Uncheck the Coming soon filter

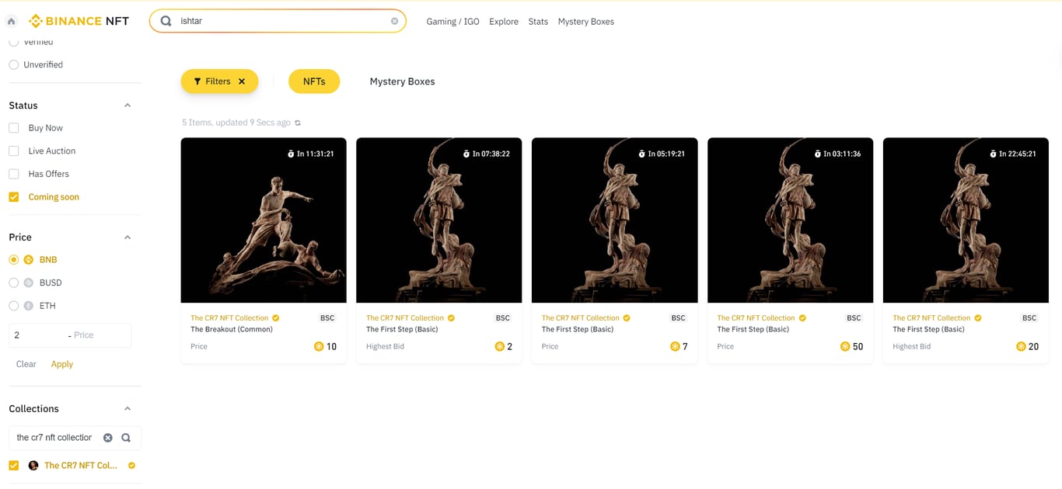click(13, 196)
